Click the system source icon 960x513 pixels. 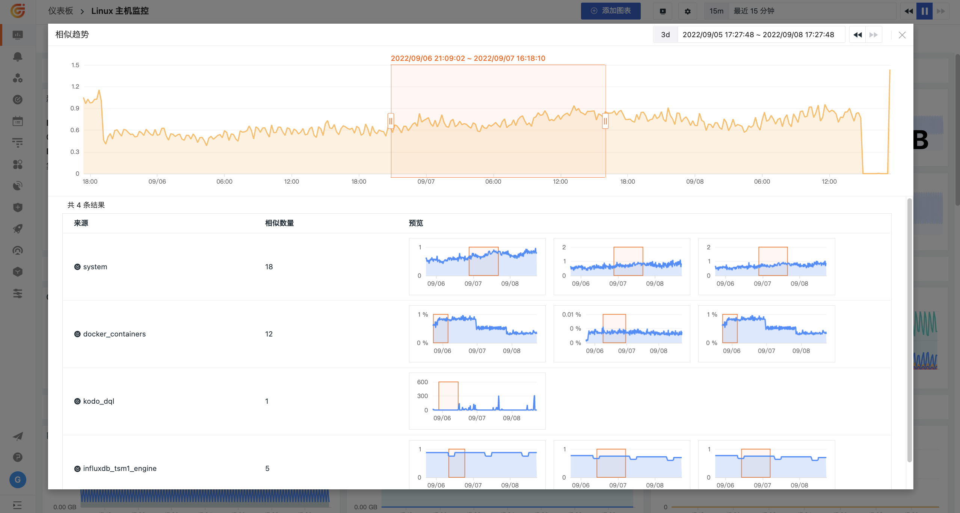[x=77, y=267]
